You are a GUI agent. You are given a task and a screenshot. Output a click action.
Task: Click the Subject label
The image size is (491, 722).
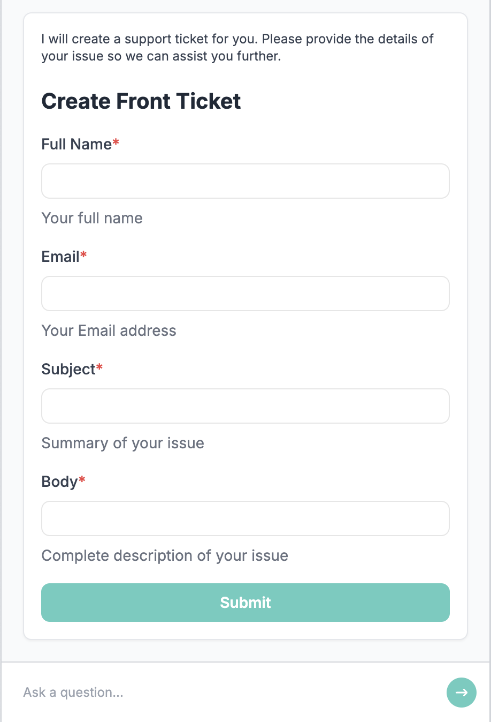(x=68, y=369)
